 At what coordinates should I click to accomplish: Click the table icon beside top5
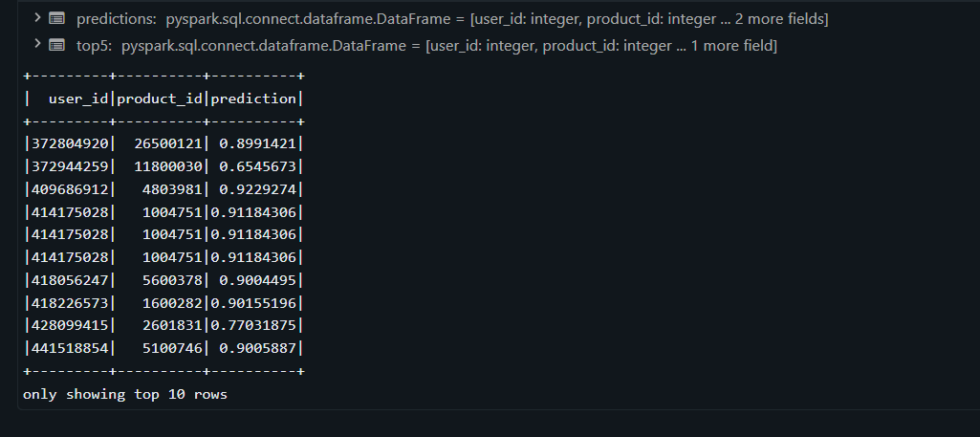tap(56, 45)
